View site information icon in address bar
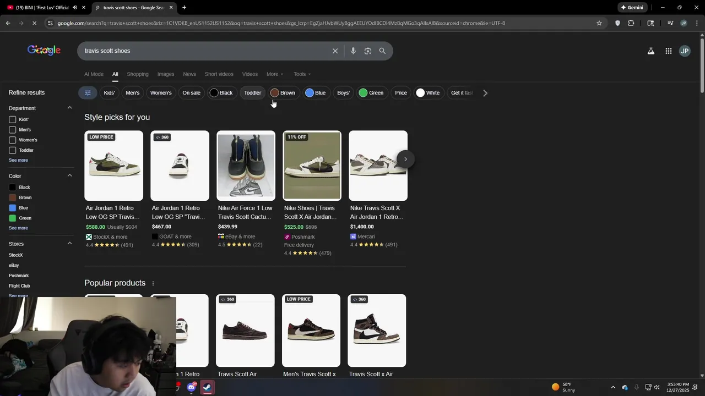This screenshot has height=396, width=705. 50,23
